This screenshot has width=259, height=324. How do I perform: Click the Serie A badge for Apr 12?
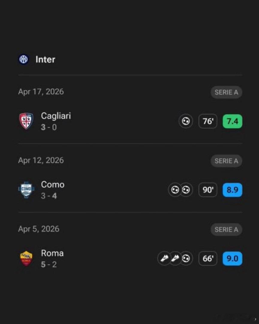point(226,161)
